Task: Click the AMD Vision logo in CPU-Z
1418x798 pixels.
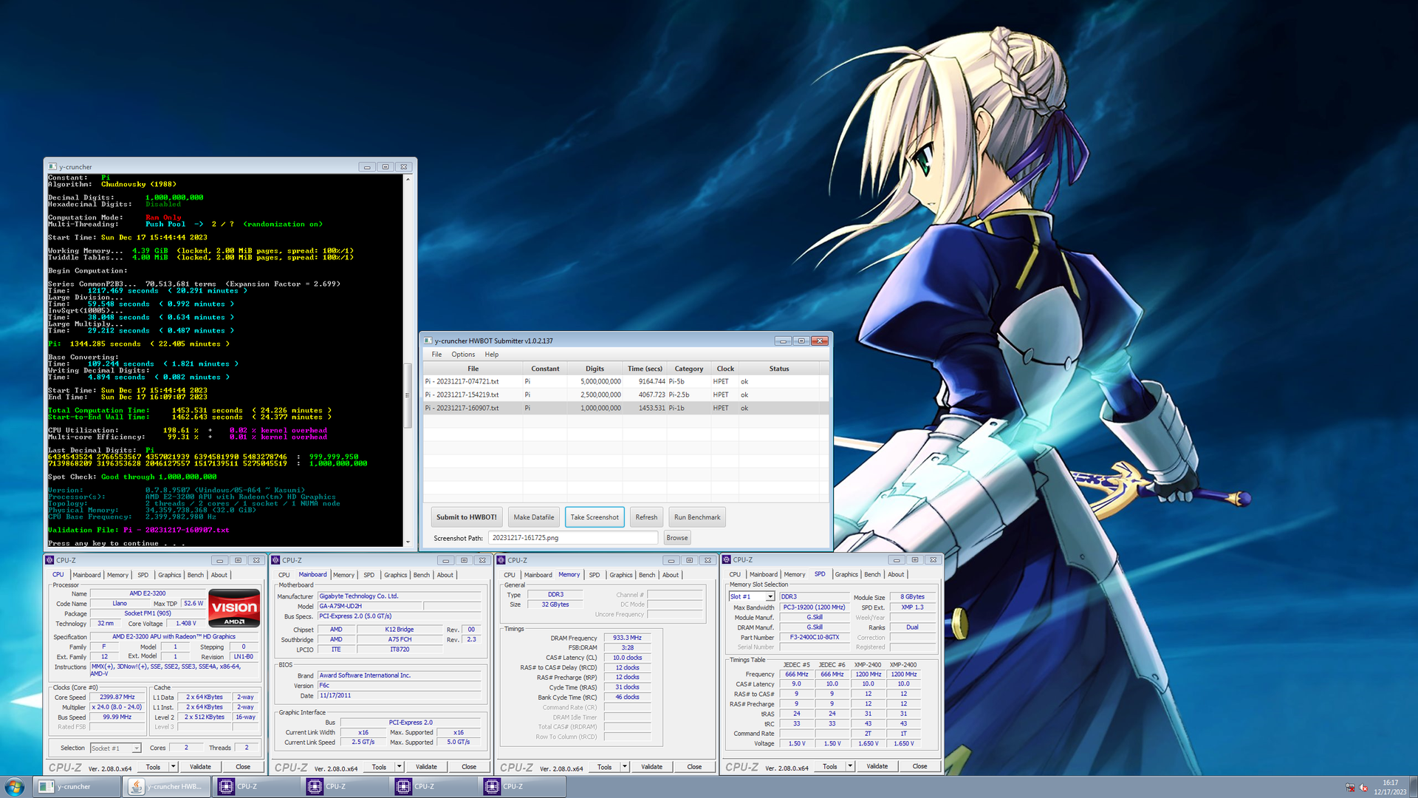Action: (234, 608)
